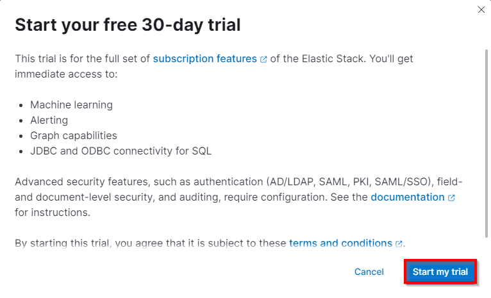This screenshot has width=491, height=298.
Task: Open the documentation link
Action: (408, 197)
